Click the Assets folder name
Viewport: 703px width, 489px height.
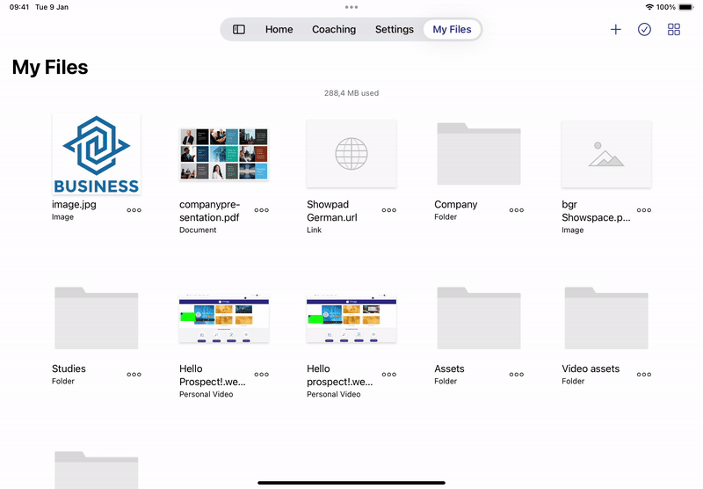(x=449, y=369)
